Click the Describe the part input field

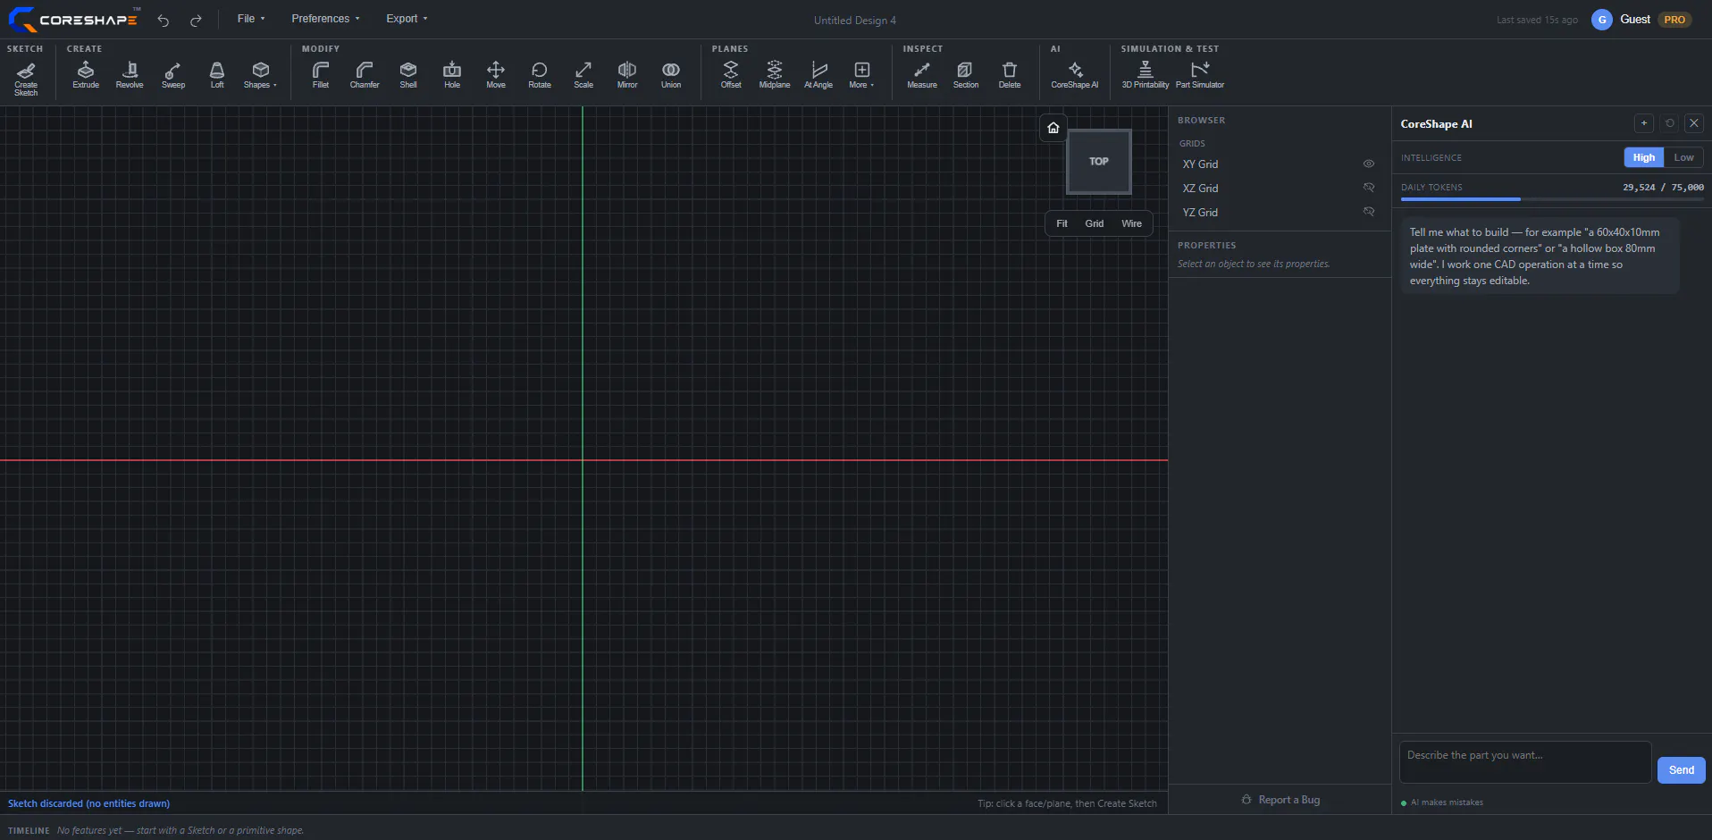(1525, 762)
